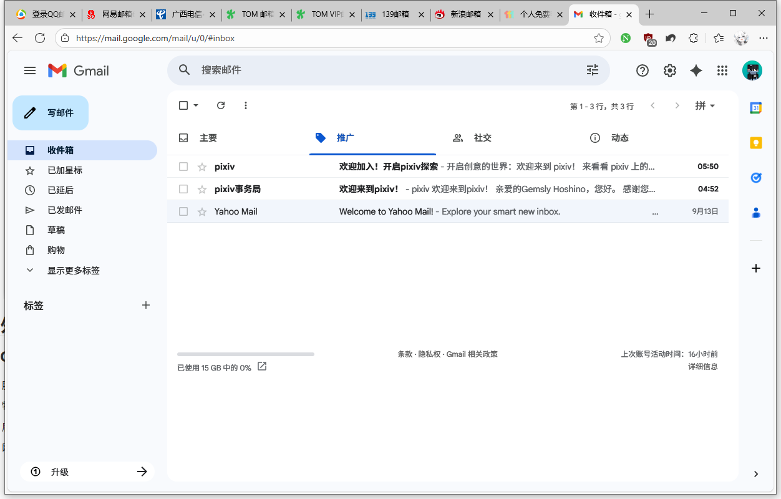The height and width of the screenshot is (499, 781).
Task: Open Gmail settings gear icon
Action: [670, 70]
